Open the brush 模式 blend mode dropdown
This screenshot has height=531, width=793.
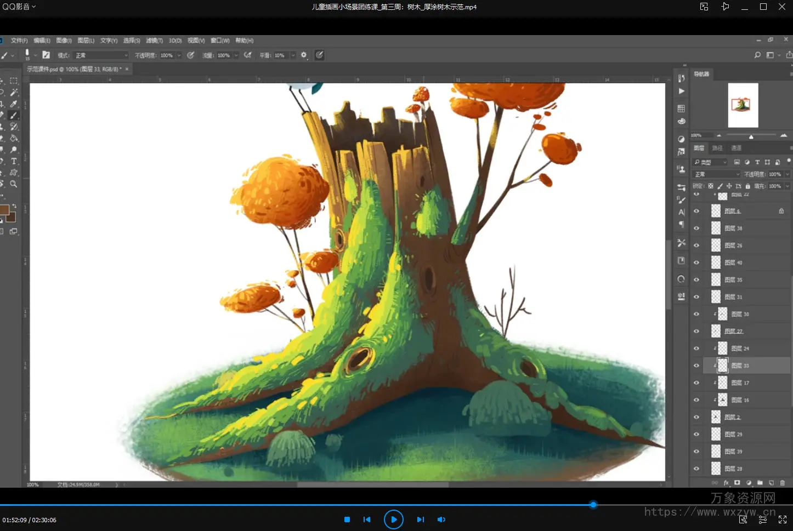coord(101,55)
